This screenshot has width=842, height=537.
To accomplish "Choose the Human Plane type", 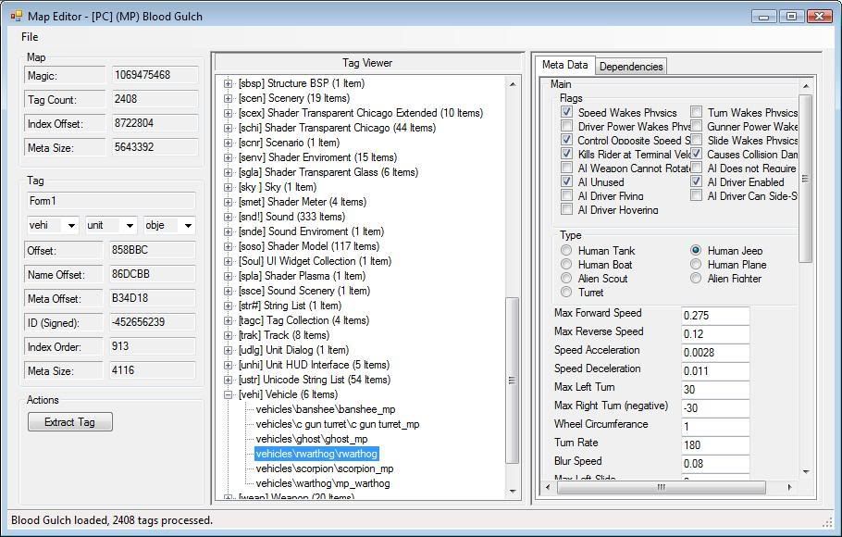I will point(696,265).
